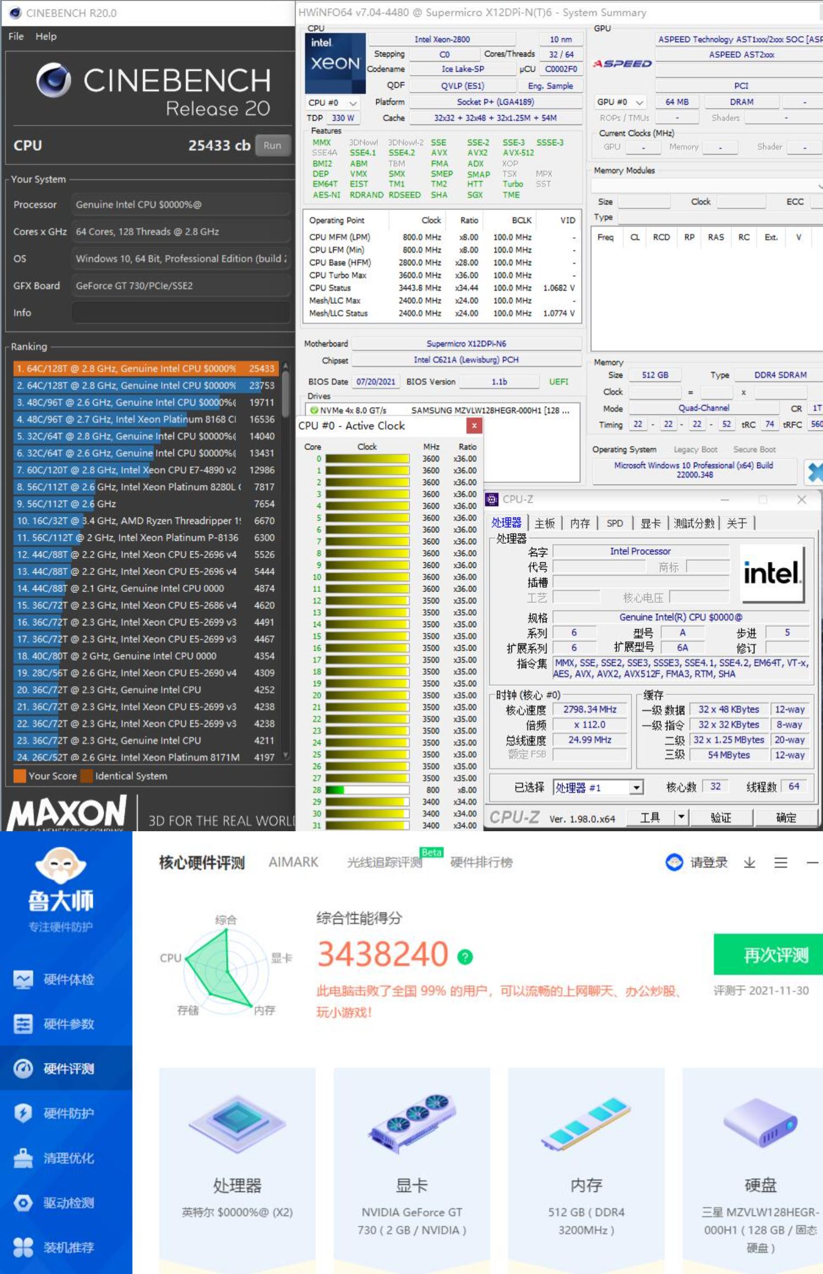This screenshot has width=823, height=1274.
Task: Click the ASPEED logo in GPU section
Action: pyautogui.click(x=622, y=64)
